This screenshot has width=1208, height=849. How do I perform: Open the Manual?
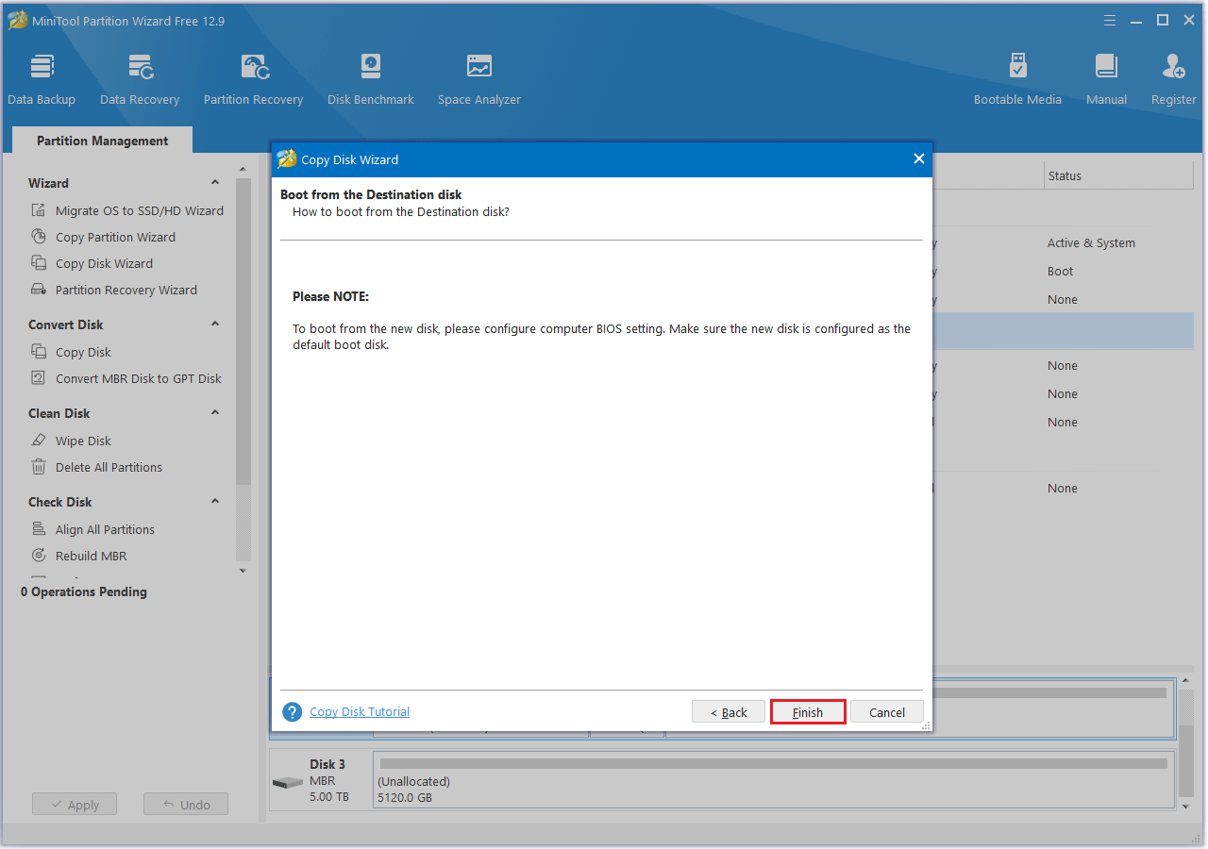click(1106, 80)
